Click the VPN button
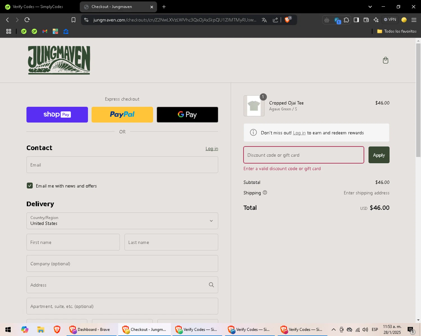This screenshot has height=336, width=421. 390,20
